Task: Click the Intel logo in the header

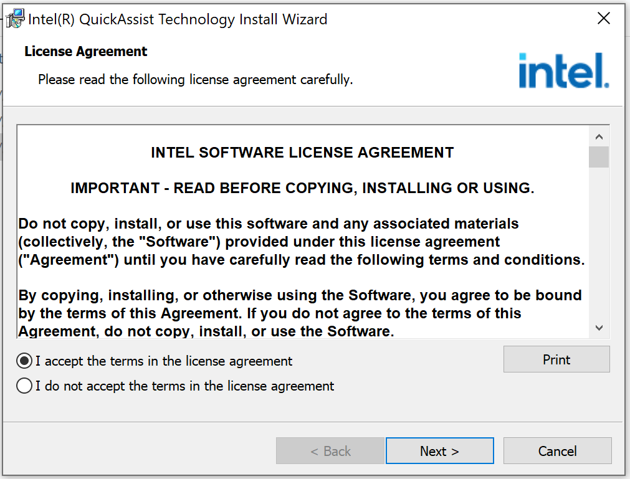Action: click(563, 70)
